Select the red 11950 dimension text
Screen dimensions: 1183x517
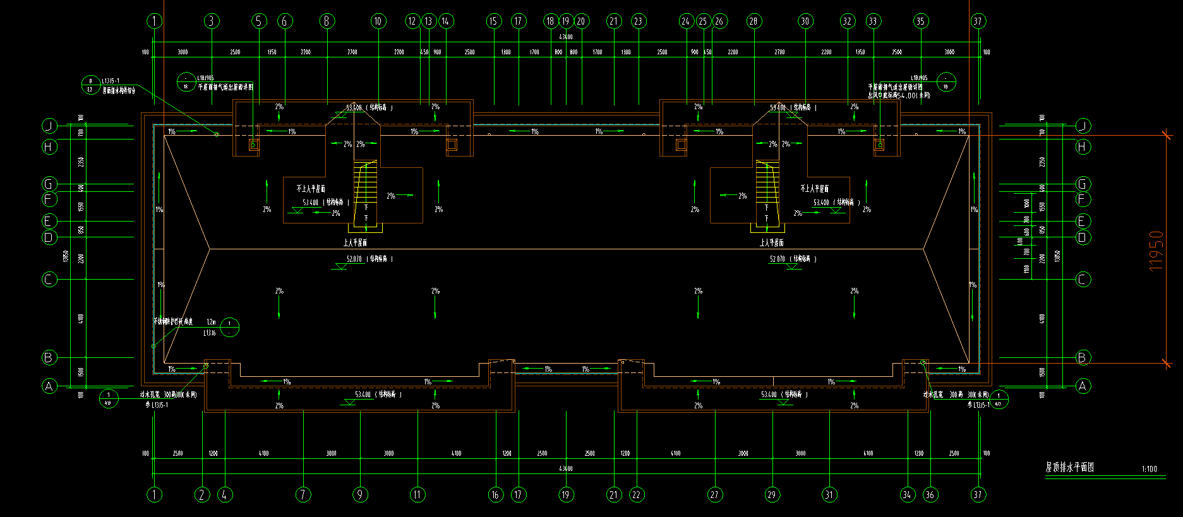(x=1156, y=251)
